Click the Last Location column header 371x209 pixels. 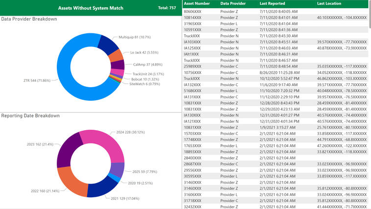(x=329, y=3)
